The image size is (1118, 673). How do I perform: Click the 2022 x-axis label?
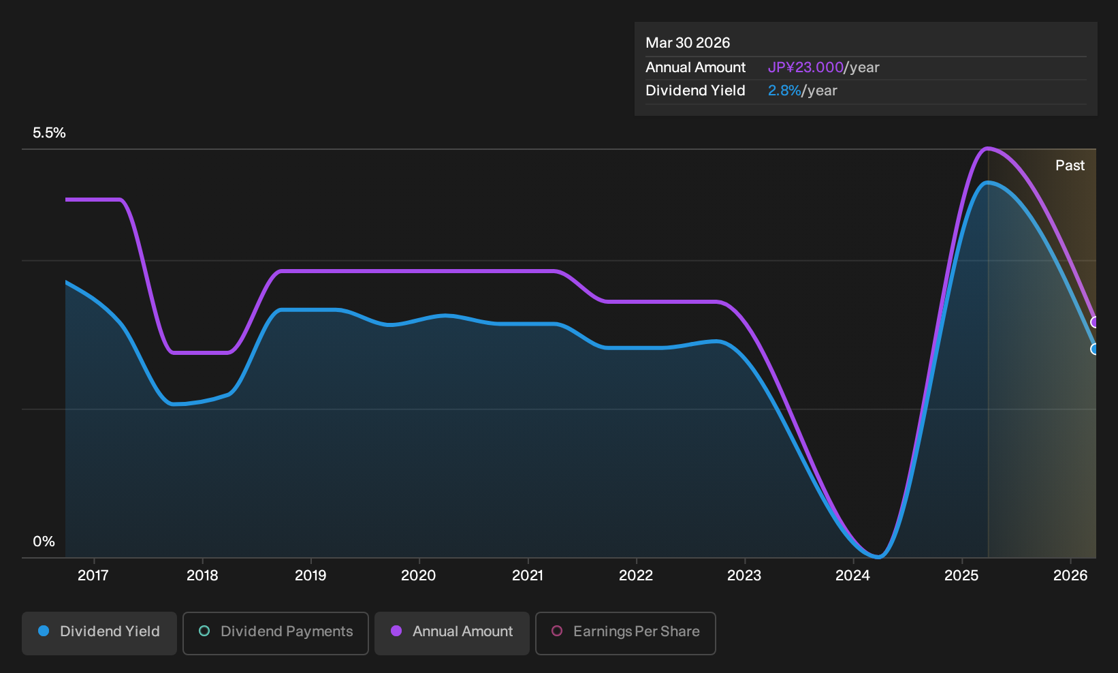pos(636,576)
